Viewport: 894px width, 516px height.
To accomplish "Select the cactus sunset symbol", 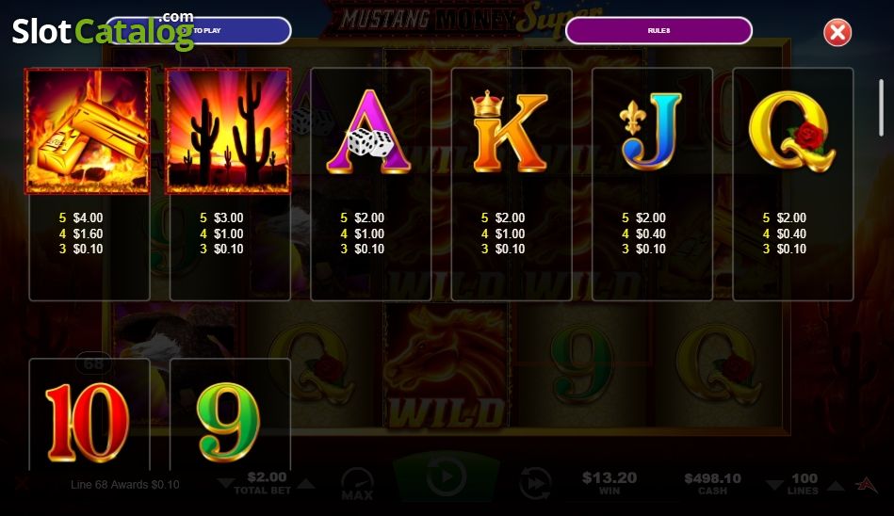I will point(228,131).
